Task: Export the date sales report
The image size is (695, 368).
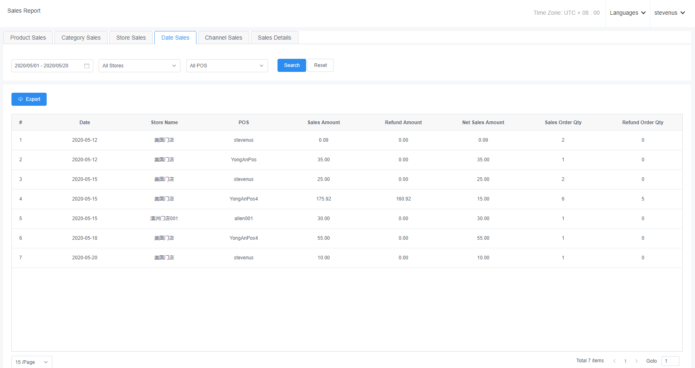Action: click(29, 99)
